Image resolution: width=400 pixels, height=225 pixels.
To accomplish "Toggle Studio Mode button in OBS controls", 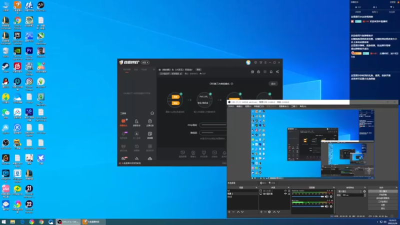I will pos(383,201).
